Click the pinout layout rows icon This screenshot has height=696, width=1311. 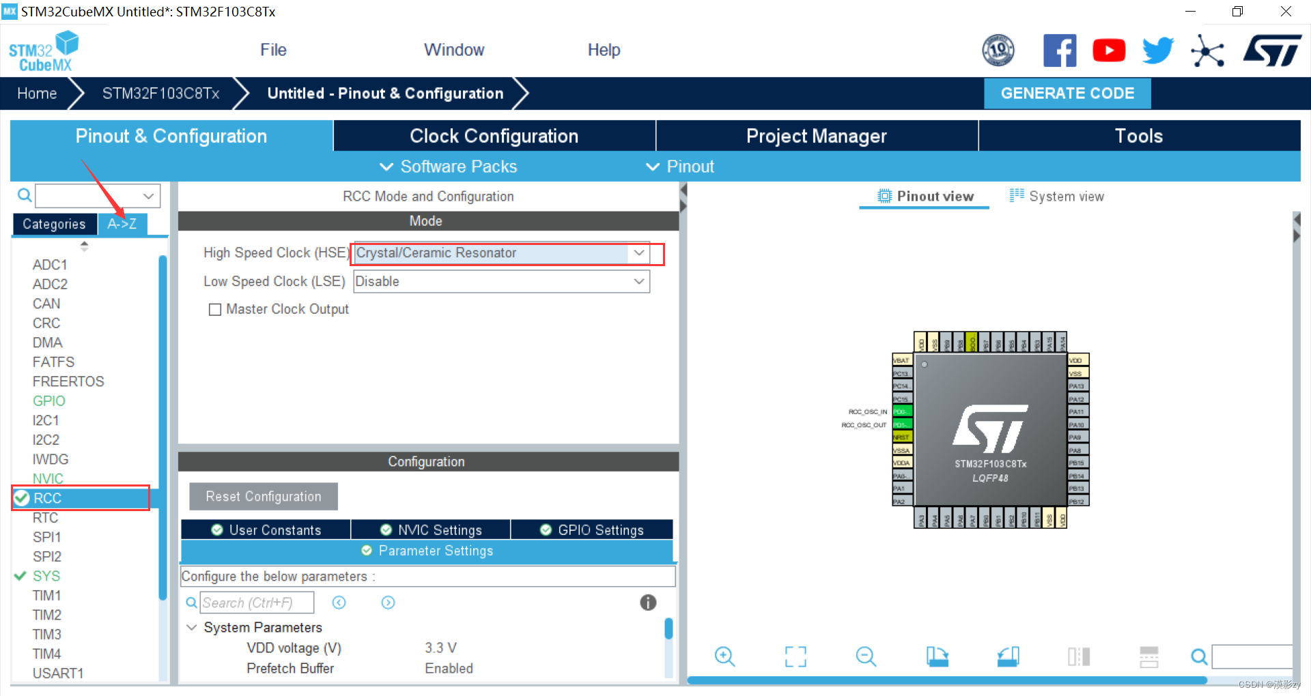point(1149,656)
